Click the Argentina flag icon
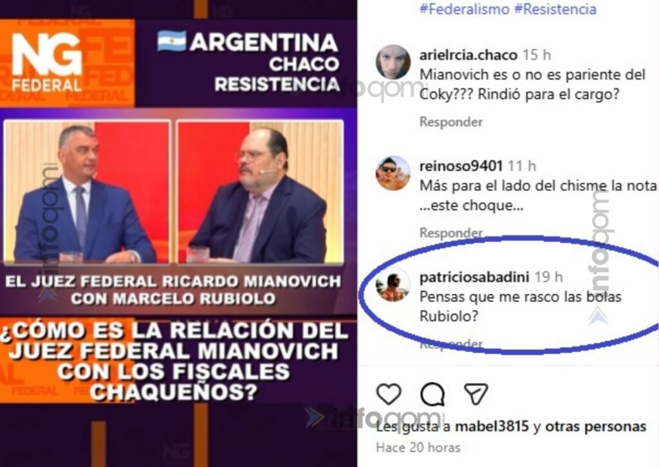The image size is (659, 467). [171, 41]
